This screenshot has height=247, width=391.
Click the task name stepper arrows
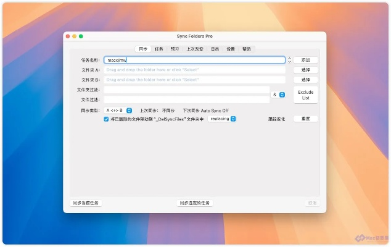pyautogui.click(x=289, y=61)
